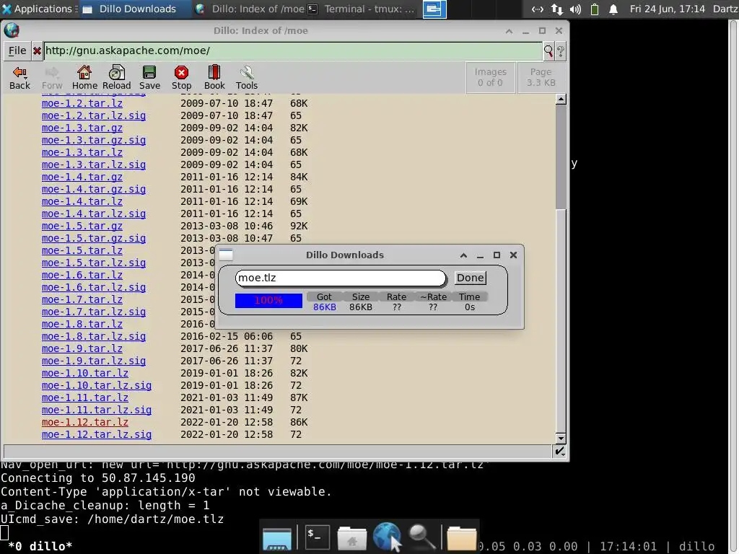This screenshot has width=739, height=554.
Task: Open moe-1.2.tar.lz link
Action: coord(82,103)
